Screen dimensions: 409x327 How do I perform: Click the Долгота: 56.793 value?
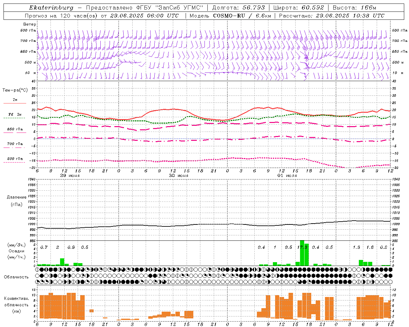(239, 8)
